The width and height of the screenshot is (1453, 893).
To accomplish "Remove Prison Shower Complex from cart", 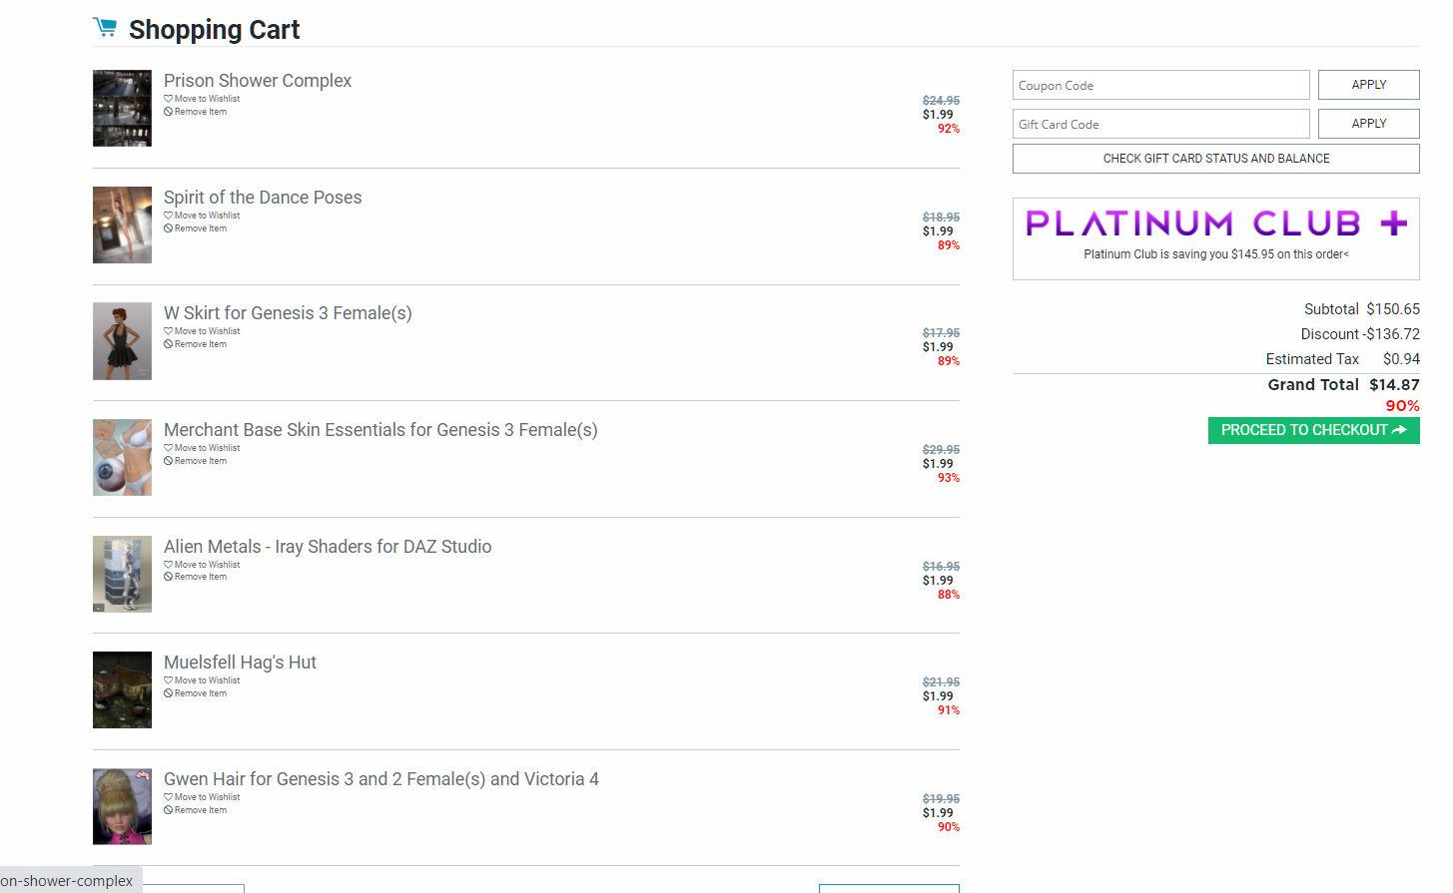I will (200, 112).
